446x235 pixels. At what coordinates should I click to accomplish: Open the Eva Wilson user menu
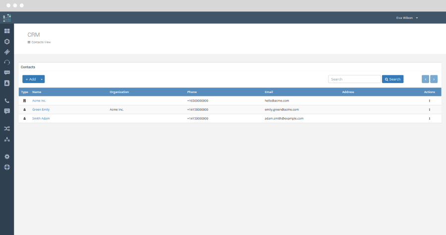pyautogui.click(x=407, y=18)
